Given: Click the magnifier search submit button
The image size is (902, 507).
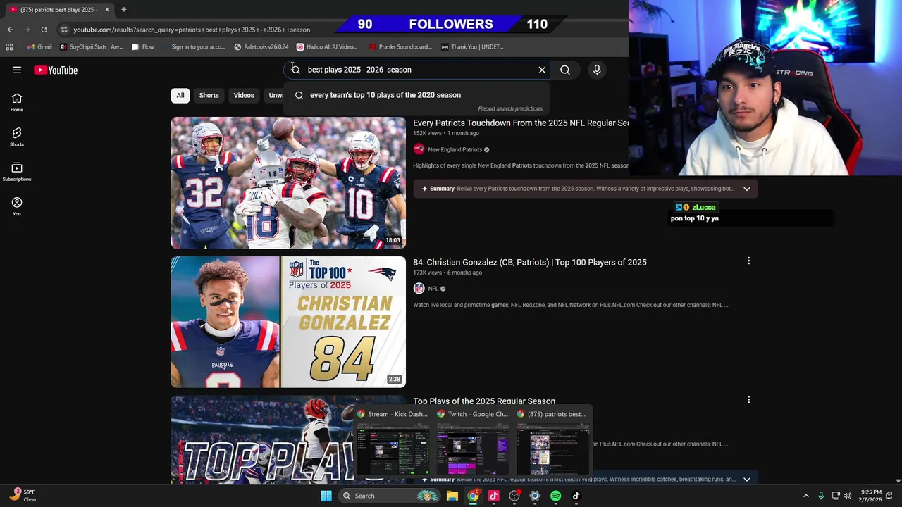Looking at the screenshot, I should click(565, 70).
